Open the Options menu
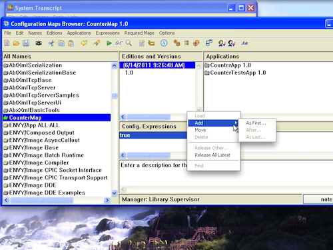This screenshot has width=333, height=250. 166,33
